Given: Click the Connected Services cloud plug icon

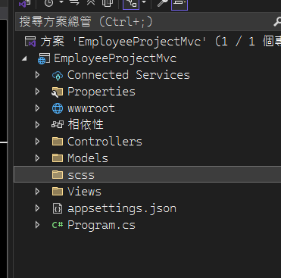Looking at the screenshot, I should pos(58,76).
